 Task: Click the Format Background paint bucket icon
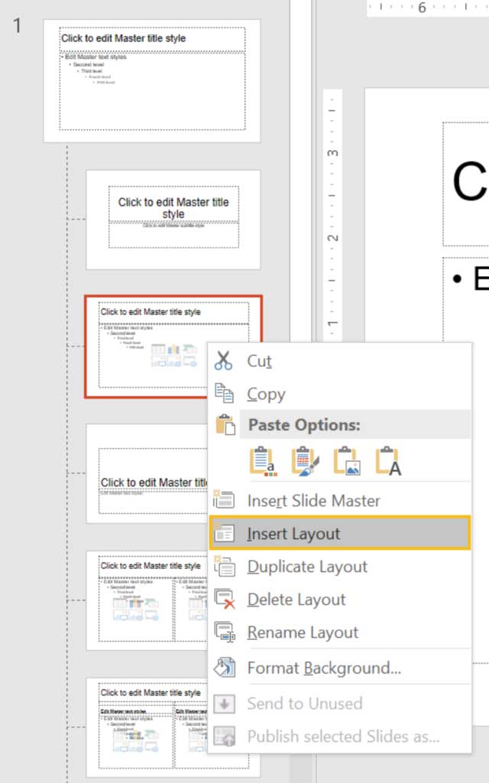pos(224,667)
